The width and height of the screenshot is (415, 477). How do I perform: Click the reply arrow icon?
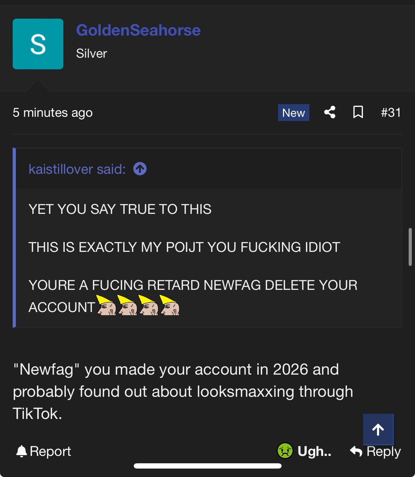[x=356, y=451]
